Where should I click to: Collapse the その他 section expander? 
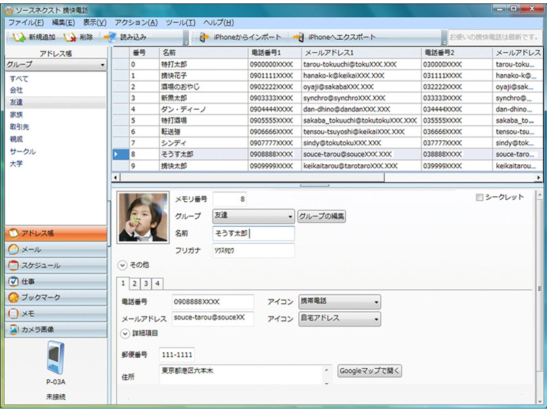122,264
